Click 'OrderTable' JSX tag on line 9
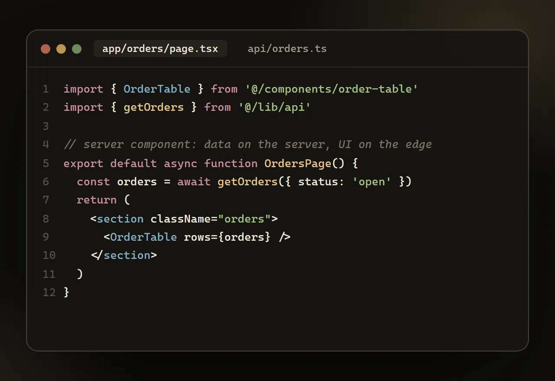 click(x=144, y=237)
